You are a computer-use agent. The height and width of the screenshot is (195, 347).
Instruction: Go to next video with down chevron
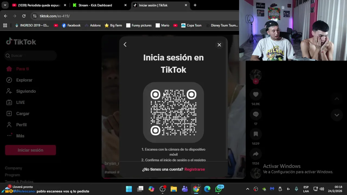337,115
